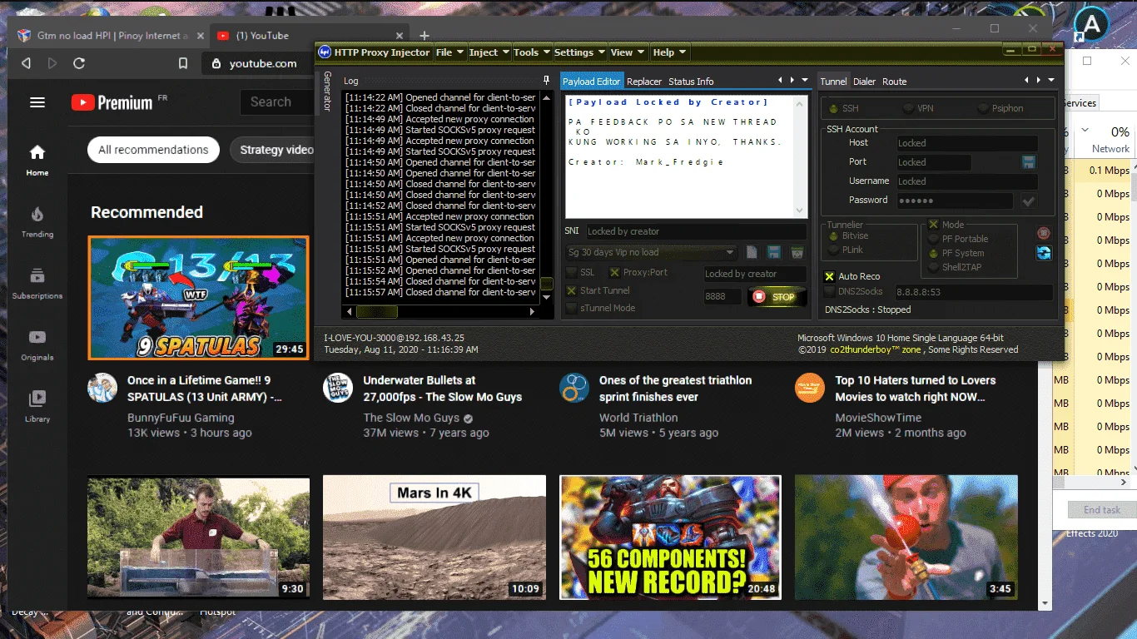Open a new browser tab
This screenshot has width=1137, height=639.
425,36
